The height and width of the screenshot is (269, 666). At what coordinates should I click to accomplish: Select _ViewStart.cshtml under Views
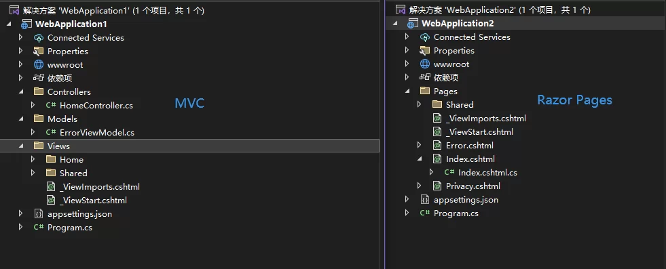point(94,201)
